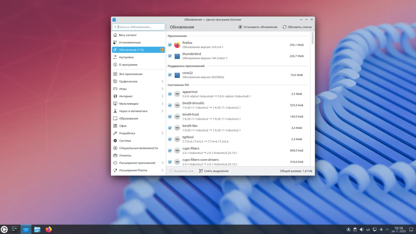Viewport: 416px width, 234px height.
Task: Click the show desktop icon in taskbar
Action: point(411,230)
